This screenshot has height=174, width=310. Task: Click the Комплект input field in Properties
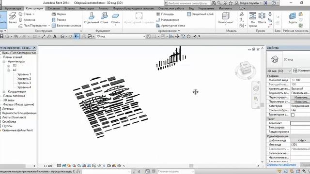[300, 123]
